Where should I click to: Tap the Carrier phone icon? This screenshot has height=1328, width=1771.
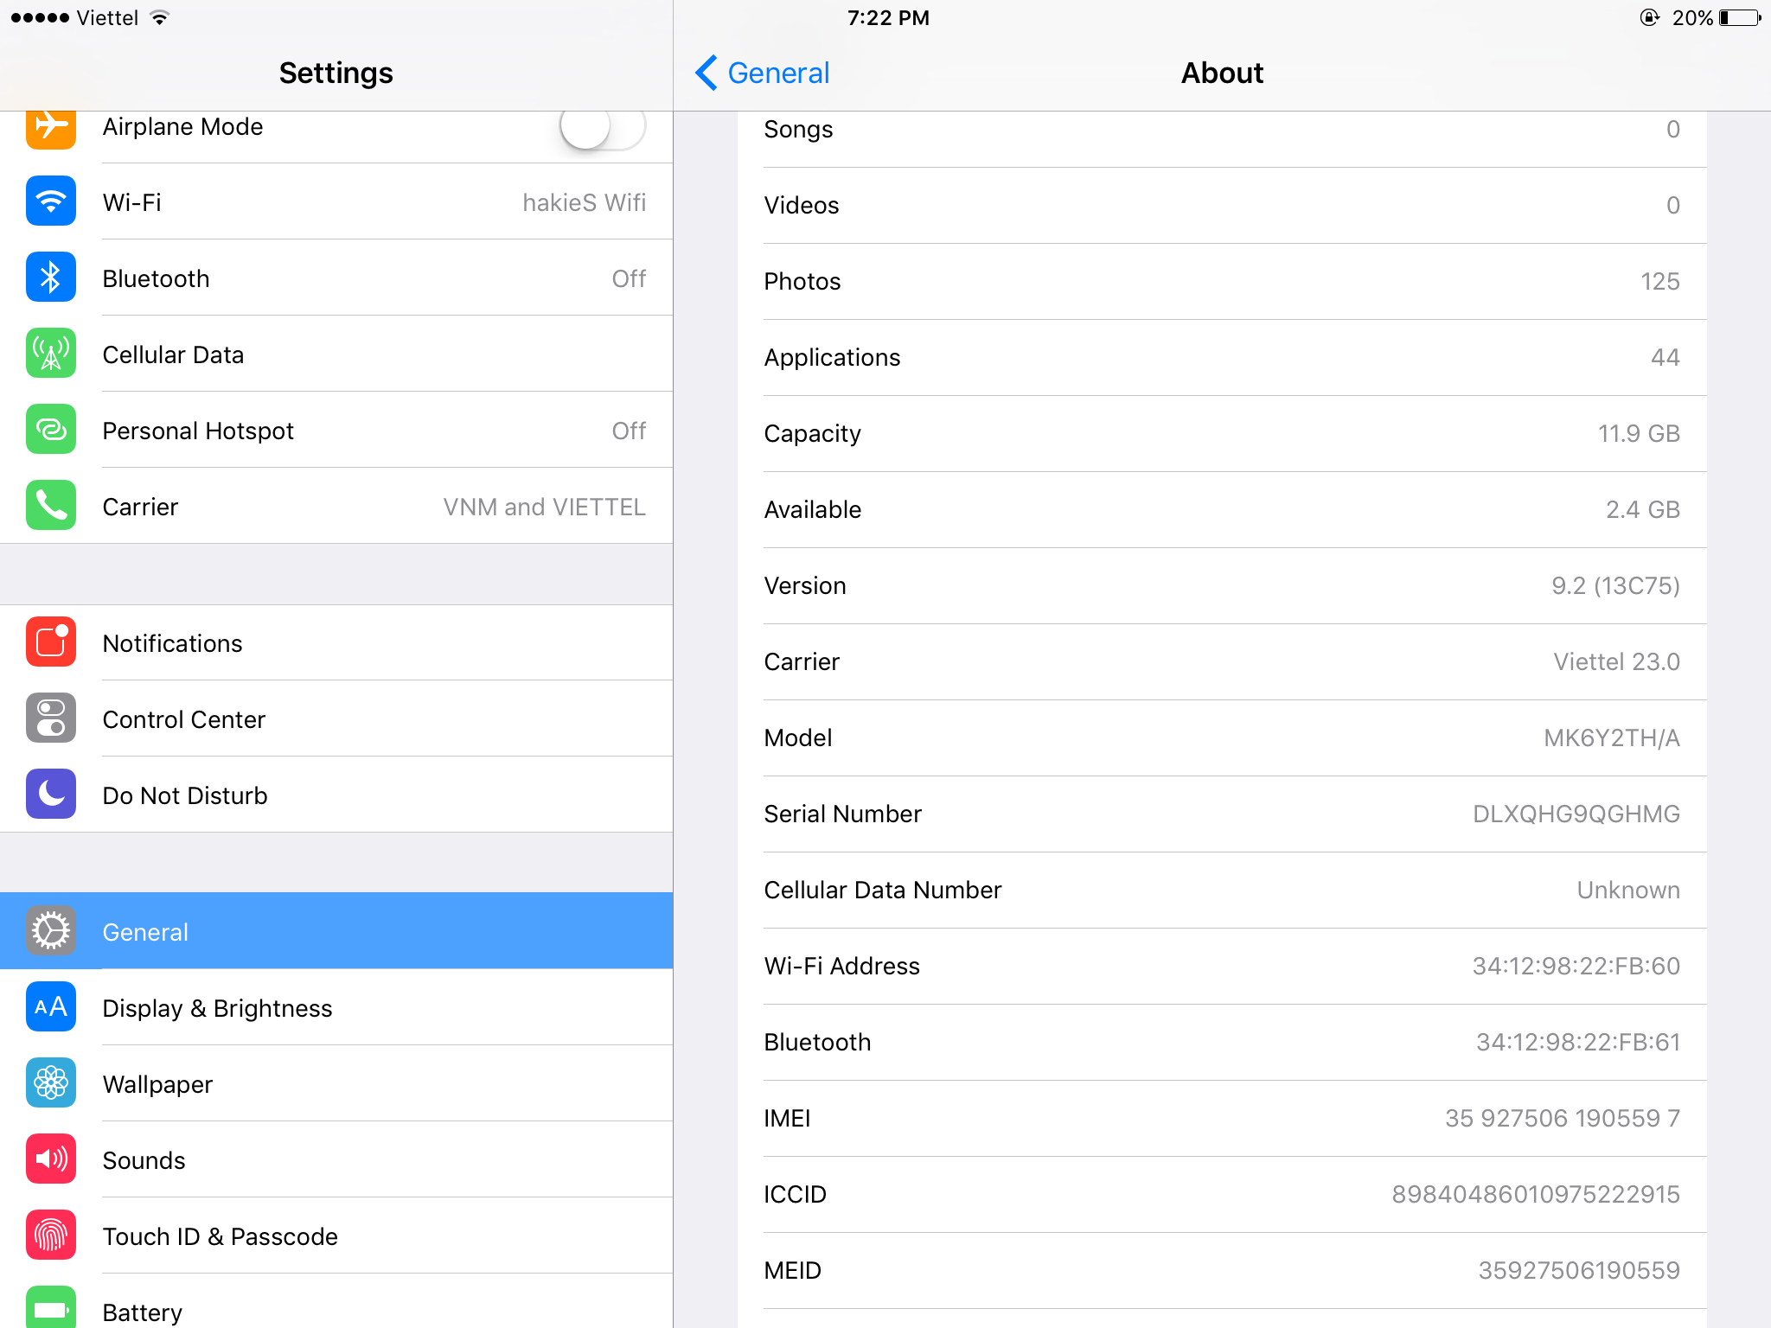click(51, 505)
